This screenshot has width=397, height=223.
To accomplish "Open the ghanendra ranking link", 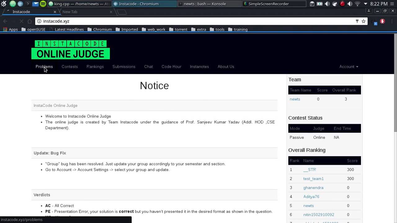I will (x=313, y=188).
